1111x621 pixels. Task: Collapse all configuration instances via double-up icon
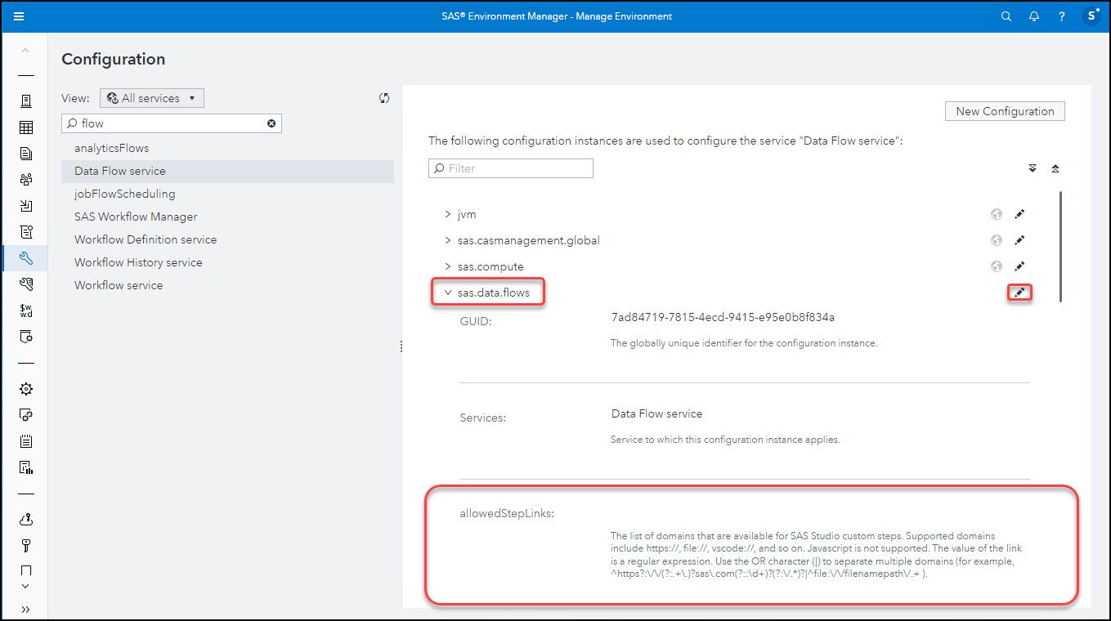tap(1055, 168)
